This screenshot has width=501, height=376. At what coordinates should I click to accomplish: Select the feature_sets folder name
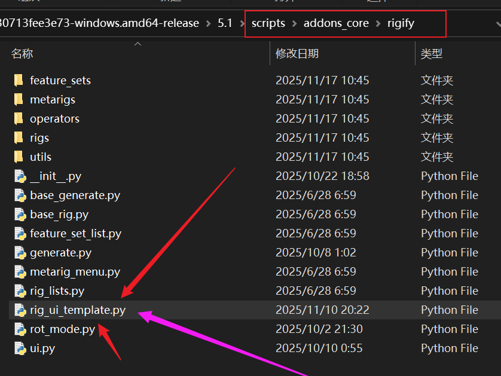click(60, 81)
